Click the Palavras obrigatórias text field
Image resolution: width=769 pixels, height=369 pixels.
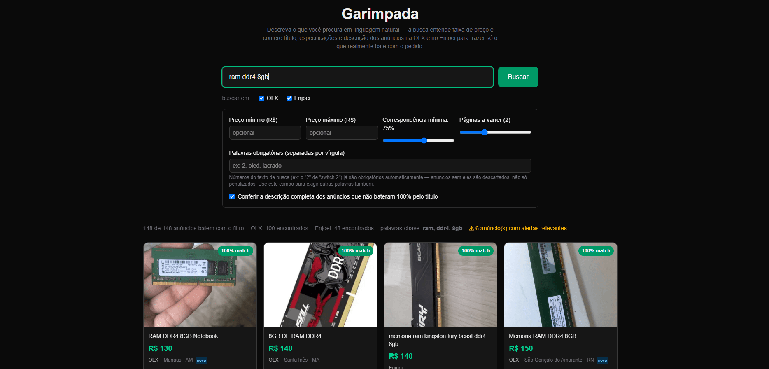380,166
